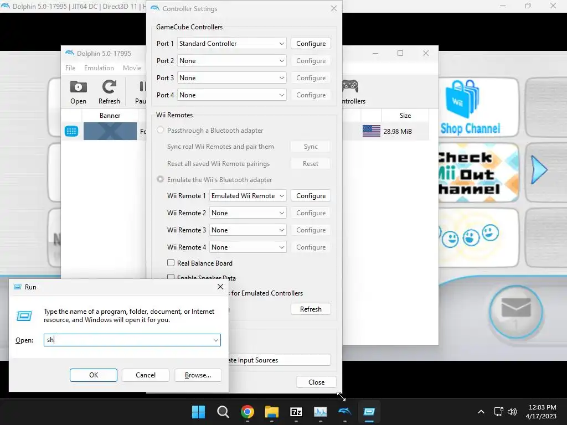Open the Wii Shop Channel tile
This screenshot has width=567, height=425.
(x=478, y=107)
